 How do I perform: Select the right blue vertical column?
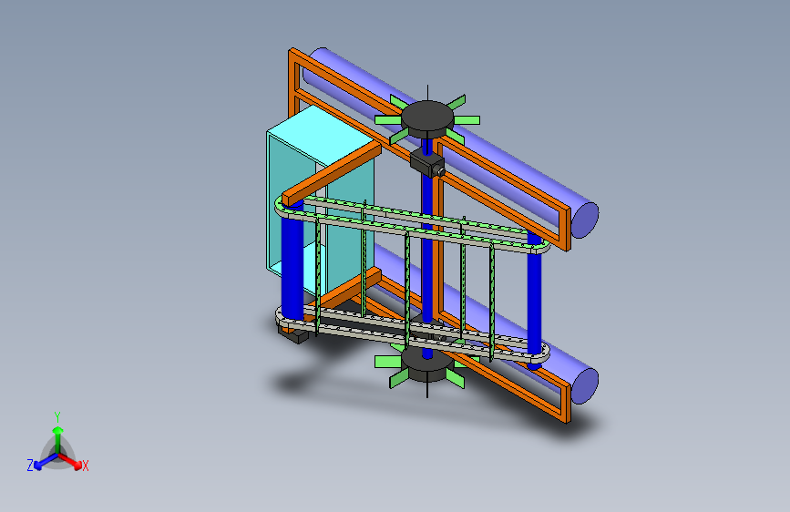(535, 300)
